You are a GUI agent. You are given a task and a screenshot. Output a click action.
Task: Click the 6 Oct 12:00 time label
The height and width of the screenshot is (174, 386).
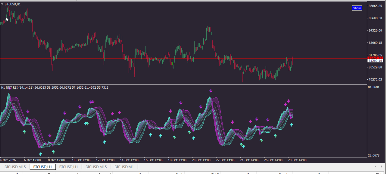(33, 160)
